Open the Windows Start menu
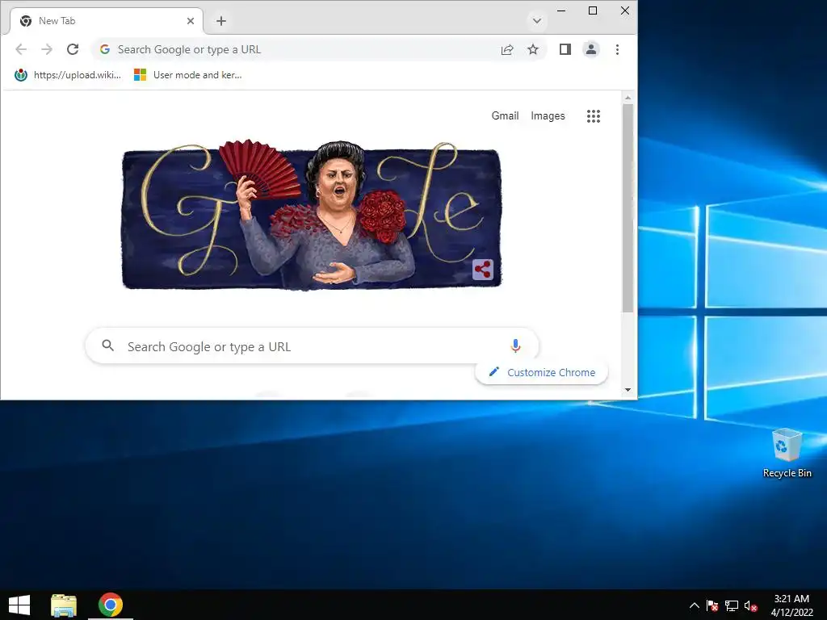The width and height of the screenshot is (827, 620). [x=19, y=605]
